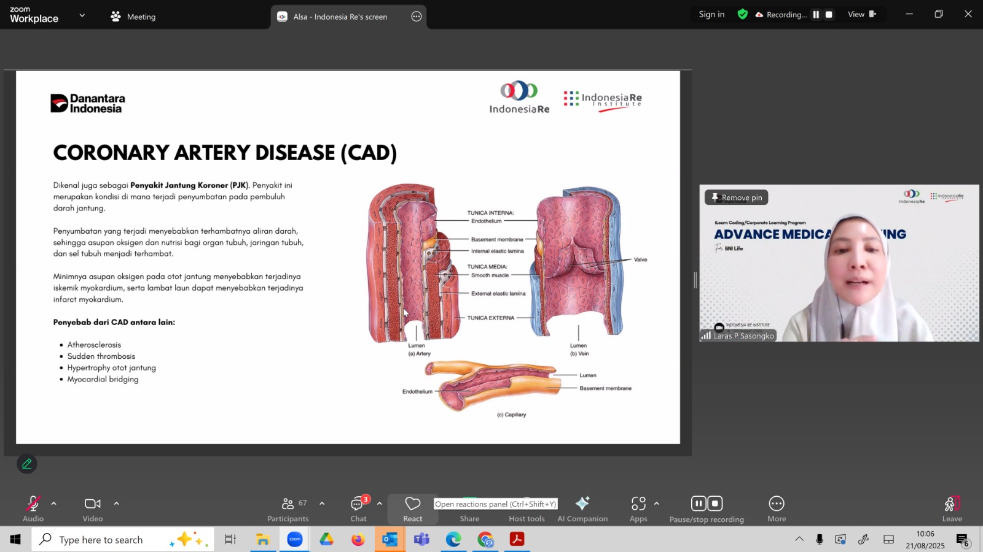983x552 pixels.
Task: Click the Windows search box
Action: click(101, 540)
